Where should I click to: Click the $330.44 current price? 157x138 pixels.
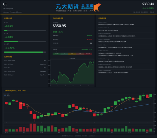pos(148,4)
